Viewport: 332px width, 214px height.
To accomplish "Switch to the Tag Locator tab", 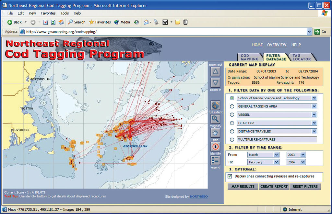I will coord(302,57).
